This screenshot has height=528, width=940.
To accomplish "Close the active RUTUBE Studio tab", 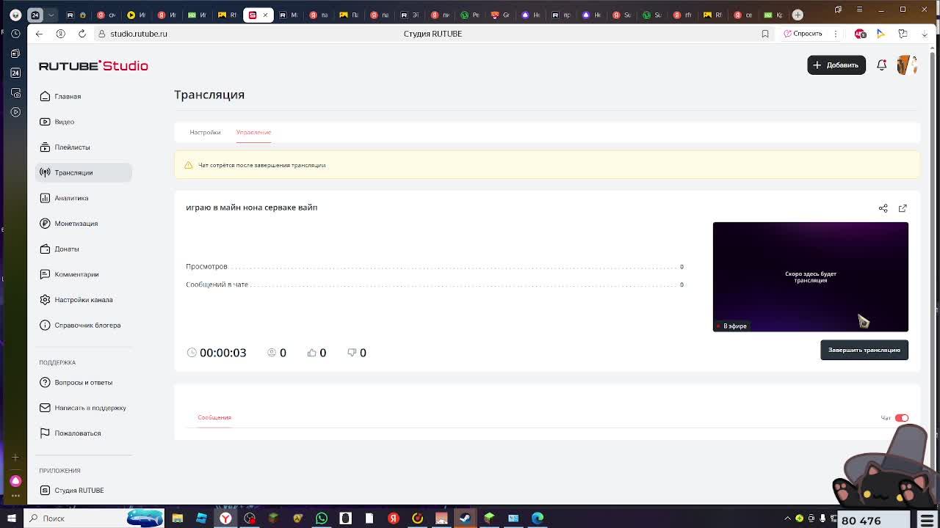I will (265, 15).
